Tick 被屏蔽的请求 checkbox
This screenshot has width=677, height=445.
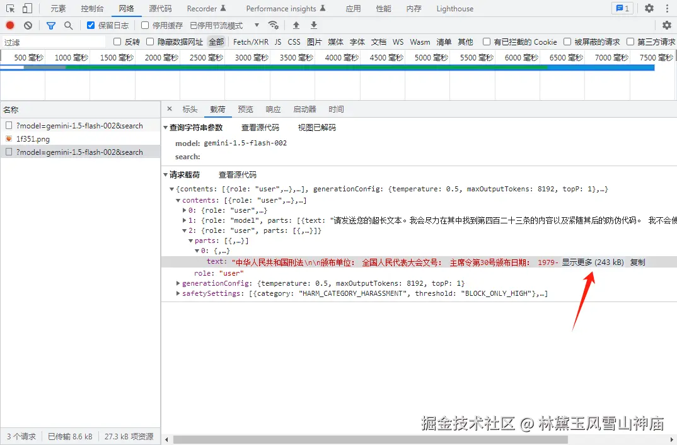[x=567, y=42]
